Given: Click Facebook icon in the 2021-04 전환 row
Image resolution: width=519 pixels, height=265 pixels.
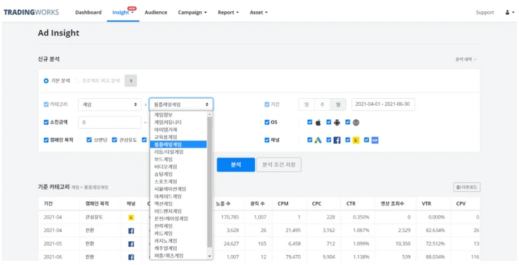Looking at the screenshot, I should pos(130,231).
